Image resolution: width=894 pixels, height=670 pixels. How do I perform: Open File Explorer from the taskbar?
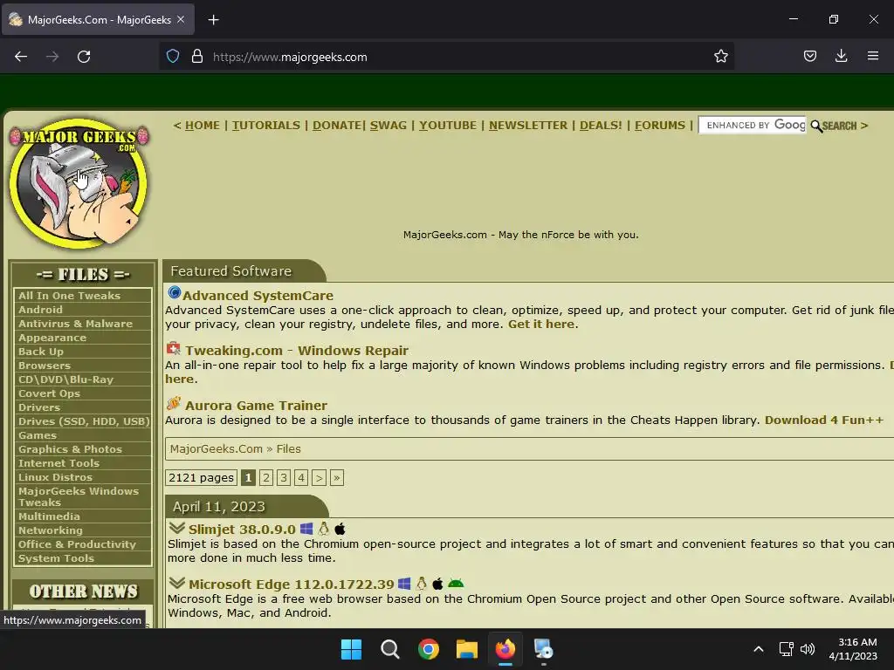[x=467, y=649]
